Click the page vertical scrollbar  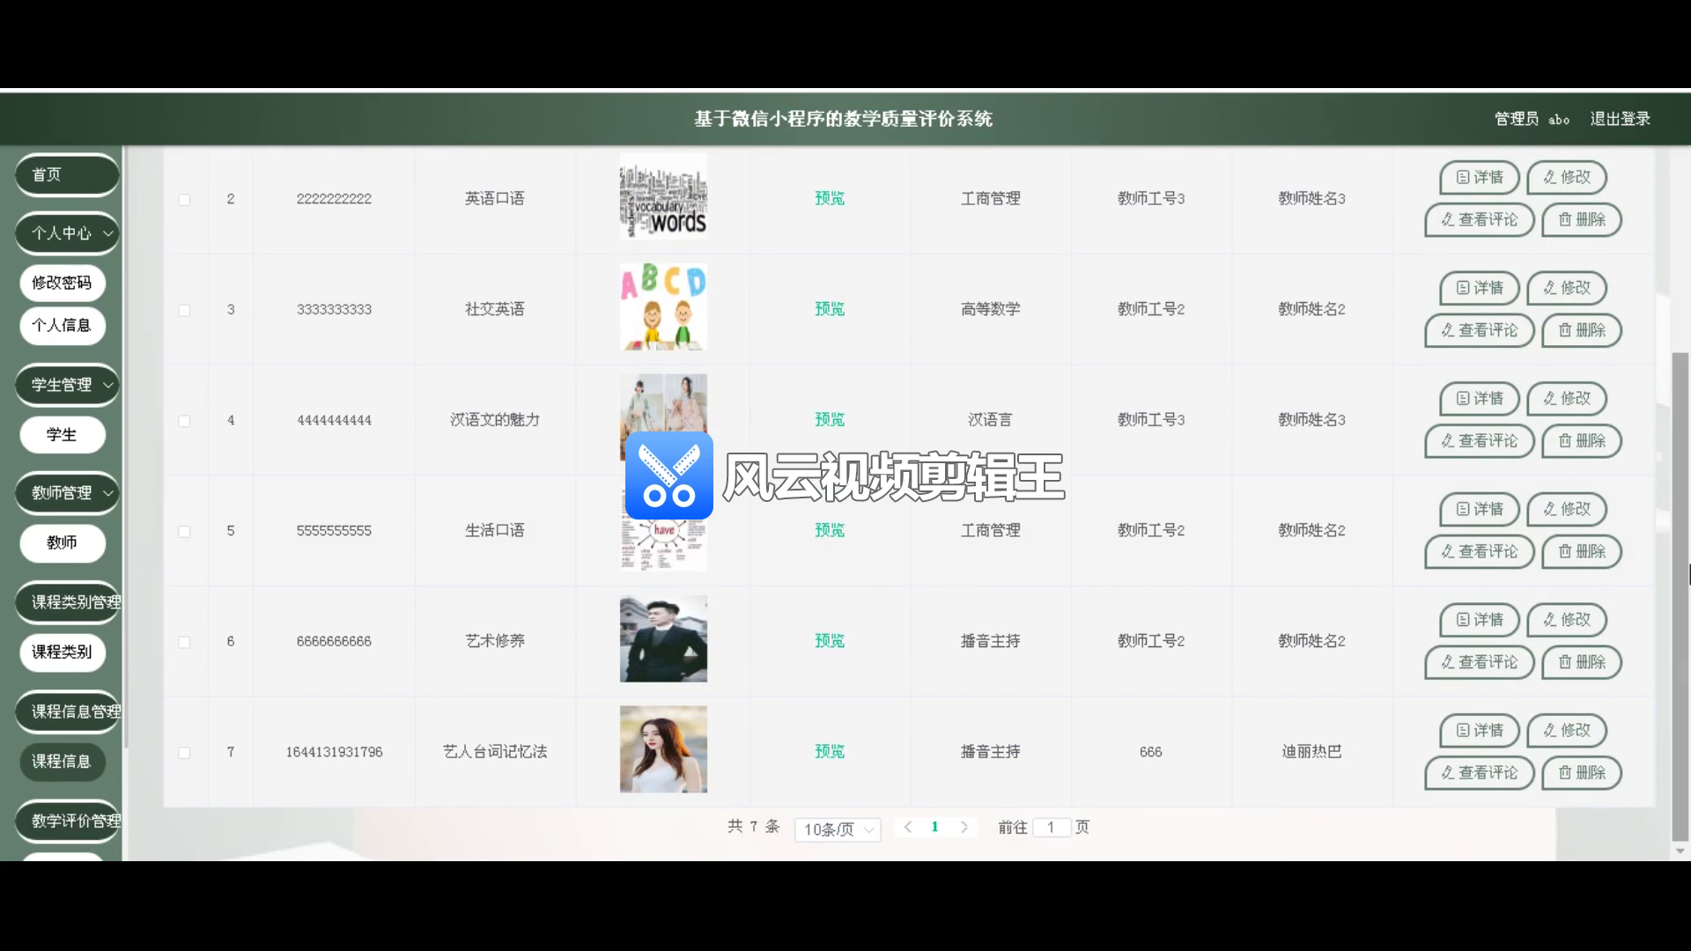pos(1680,596)
